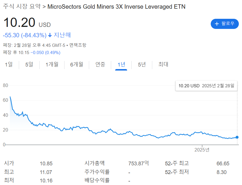
Task: Select the 1일 range tab
Action: coord(9,64)
